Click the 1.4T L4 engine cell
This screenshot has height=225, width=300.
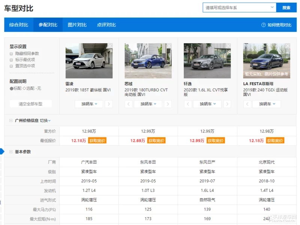[x=267, y=191]
